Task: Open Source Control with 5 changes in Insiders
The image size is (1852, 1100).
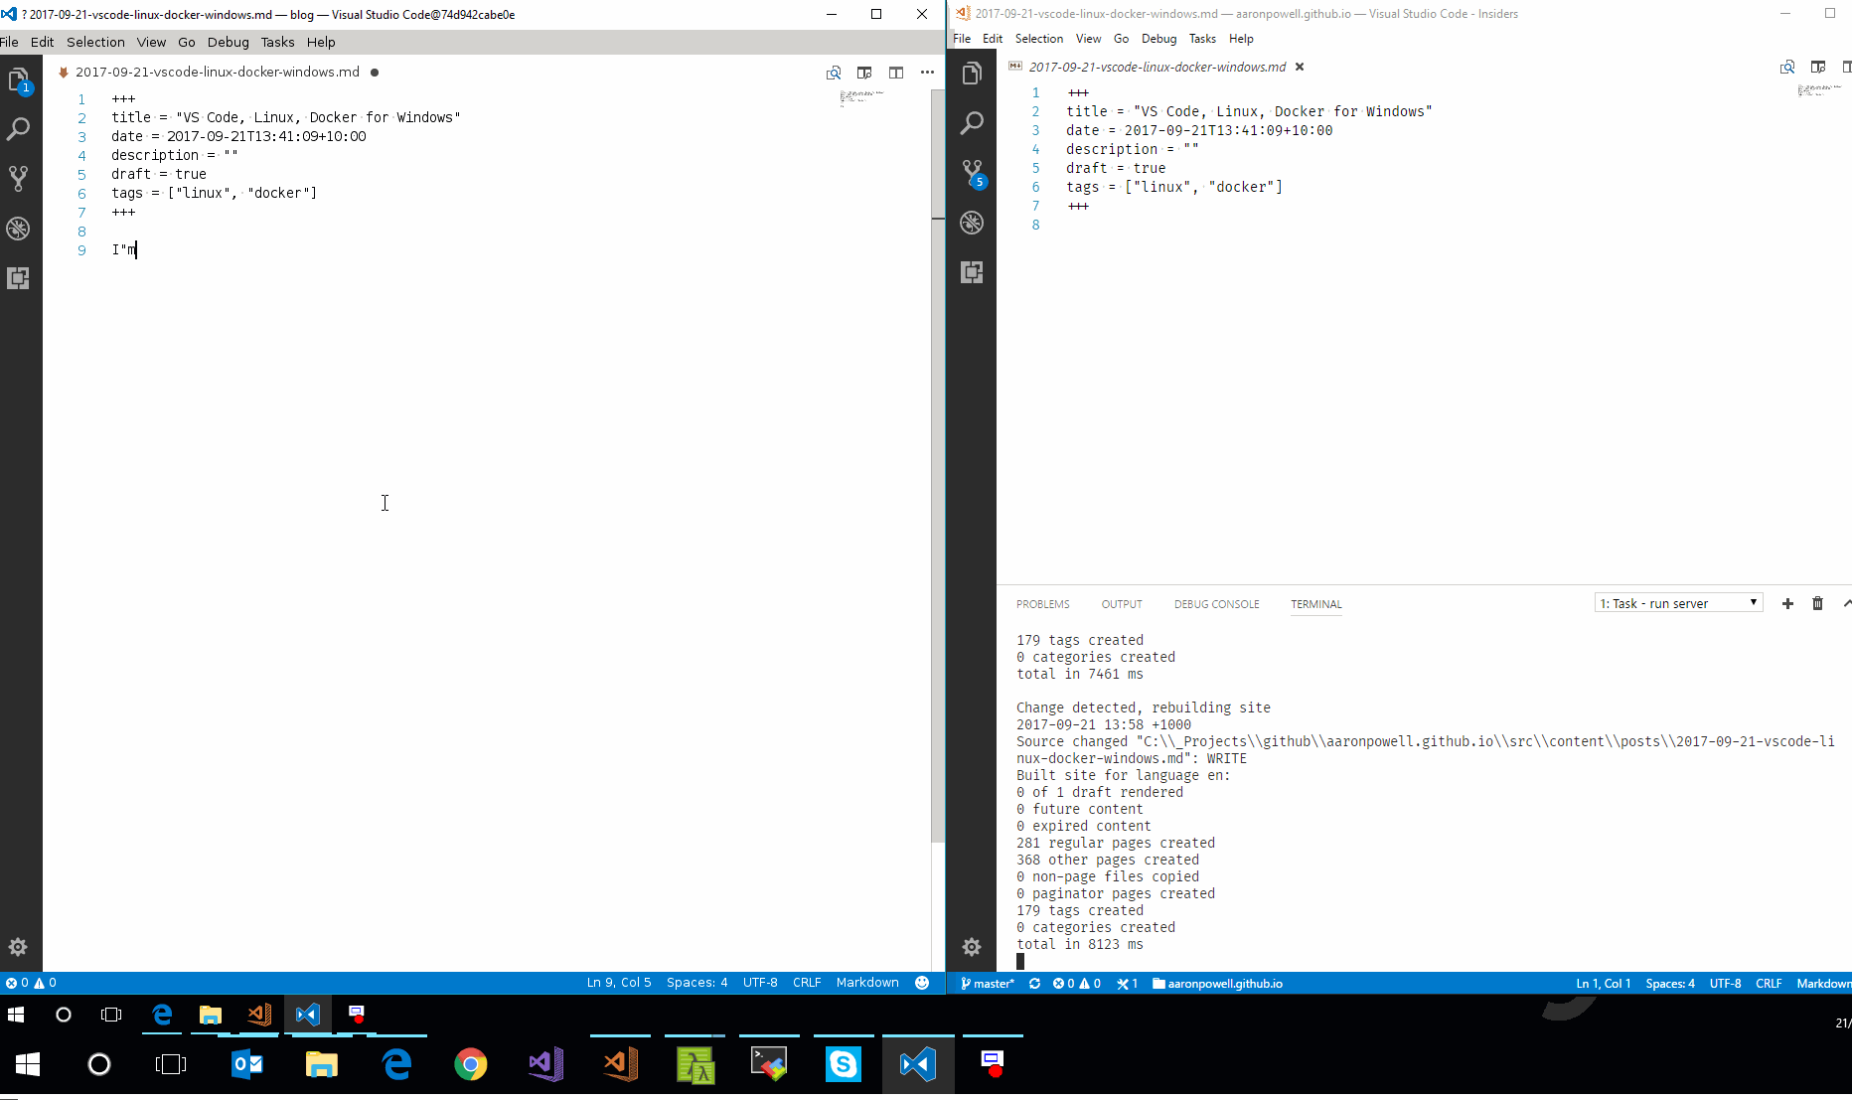Action: tap(973, 174)
